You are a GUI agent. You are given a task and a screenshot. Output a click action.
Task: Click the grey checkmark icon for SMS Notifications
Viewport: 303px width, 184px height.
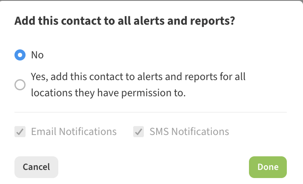[x=138, y=132]
